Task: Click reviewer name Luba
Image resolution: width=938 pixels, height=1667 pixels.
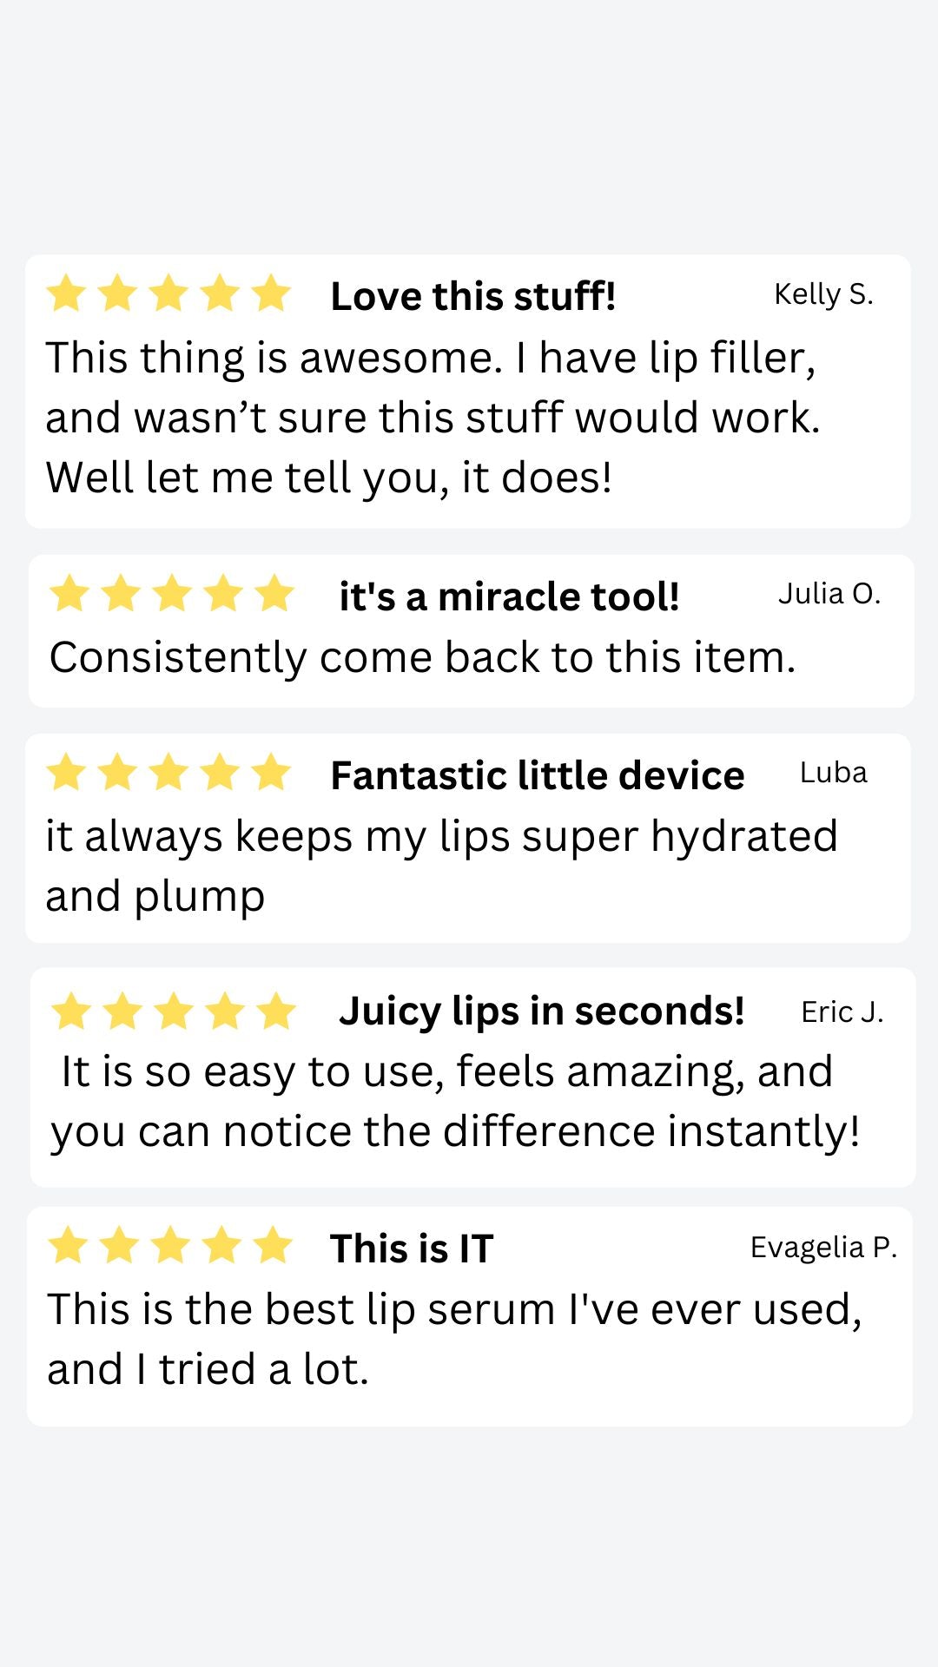Action: pyautogui.click(x=833, y=773)
